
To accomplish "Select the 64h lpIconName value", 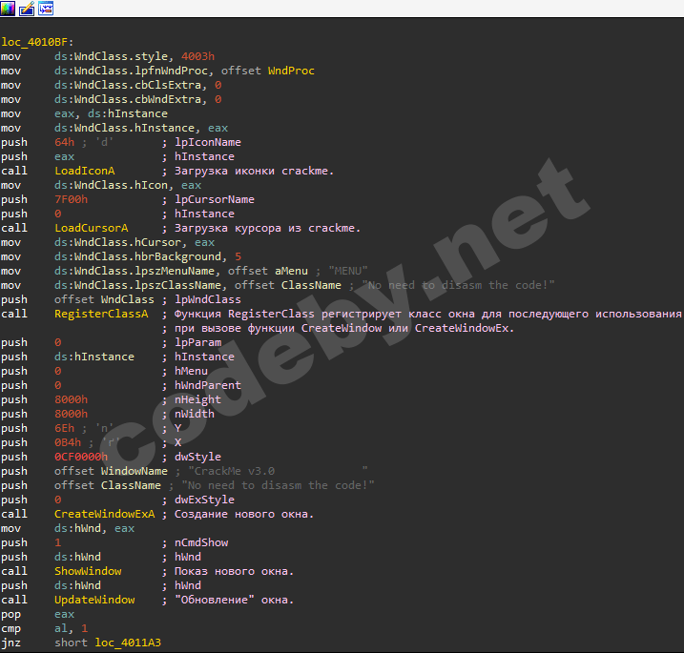I will tap(65, 143).
